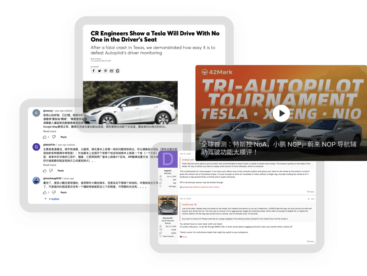Reply to ElectricIAC's forum post
Screen dimensions: 367x276
[311, 242]
